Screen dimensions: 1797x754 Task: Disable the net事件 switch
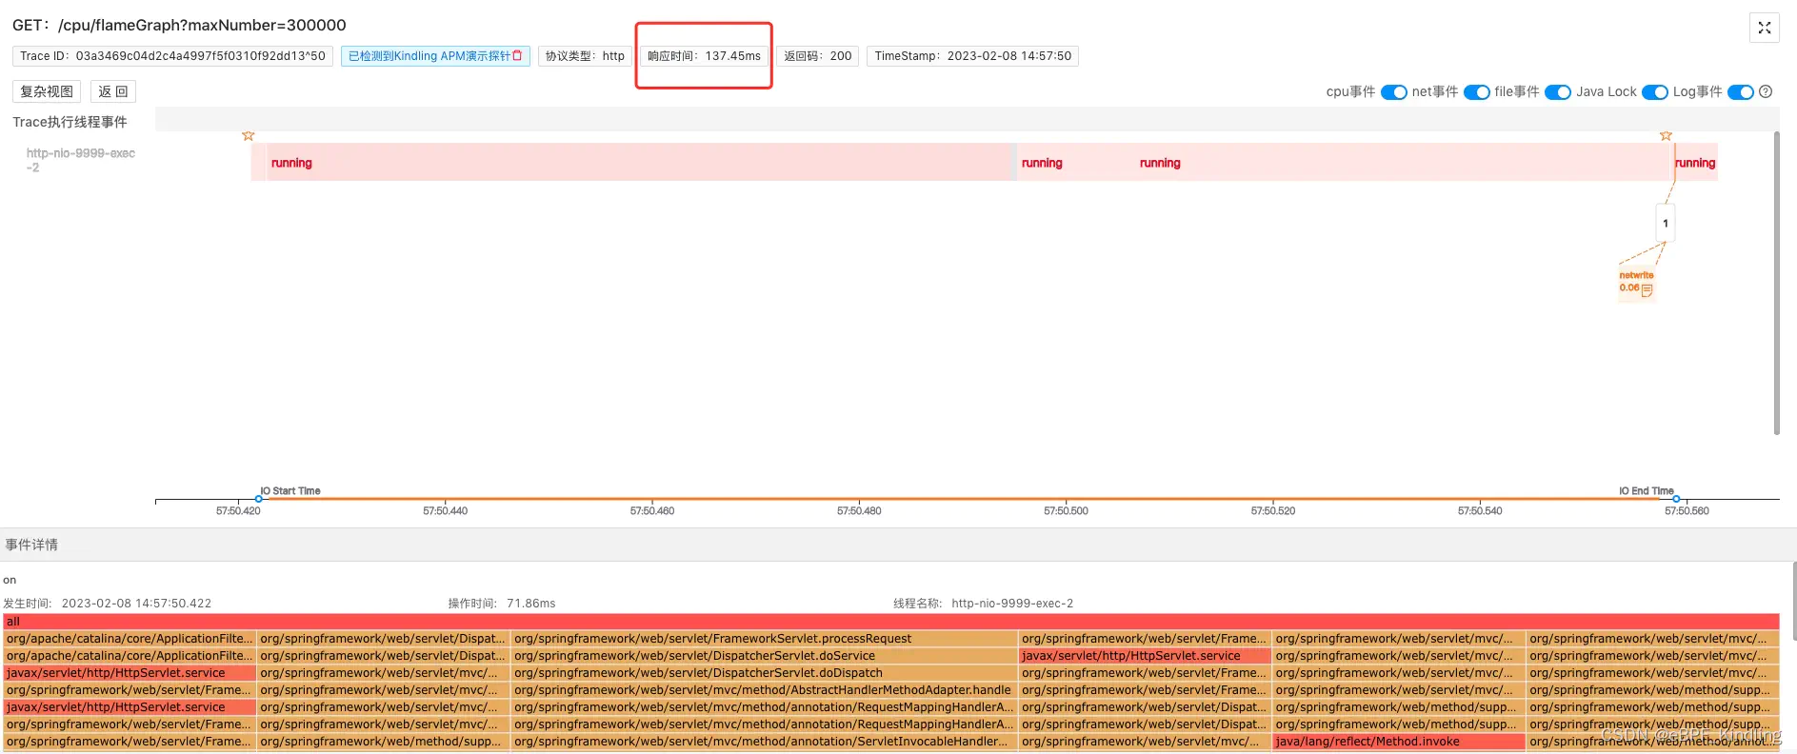[1476, 92]
